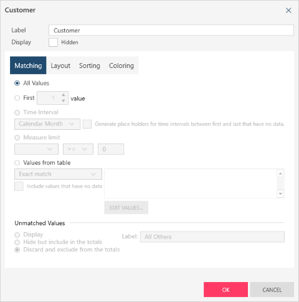Choose the First value radio option
Viewport: 299px width, 302px height.
coord(17,98)
